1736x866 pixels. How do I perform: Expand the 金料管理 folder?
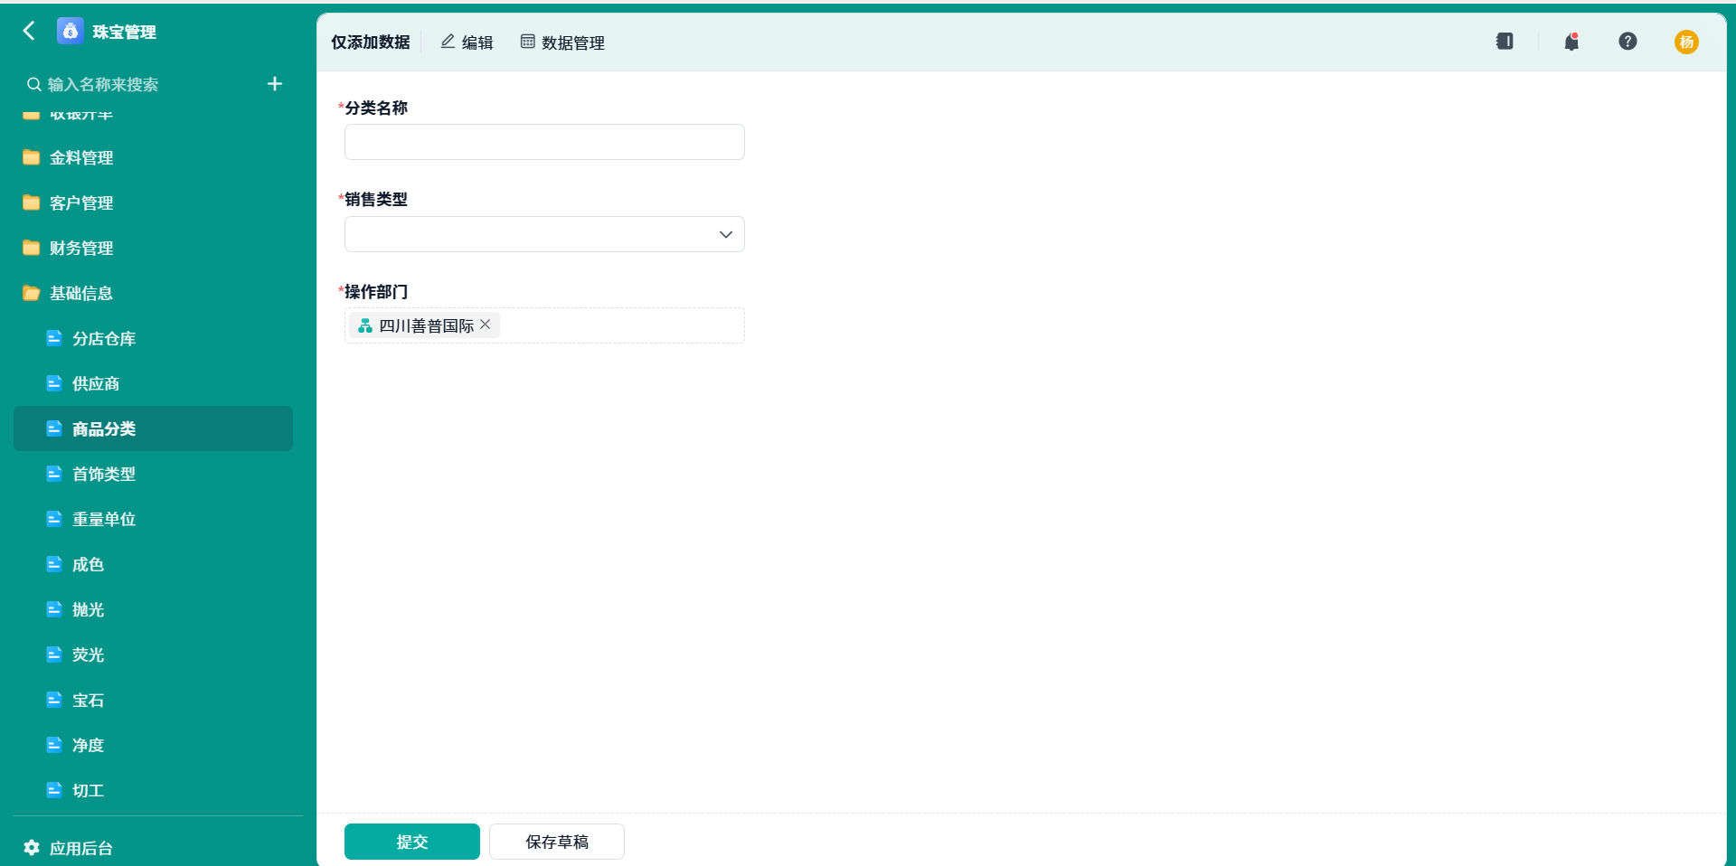coord(154,157)
